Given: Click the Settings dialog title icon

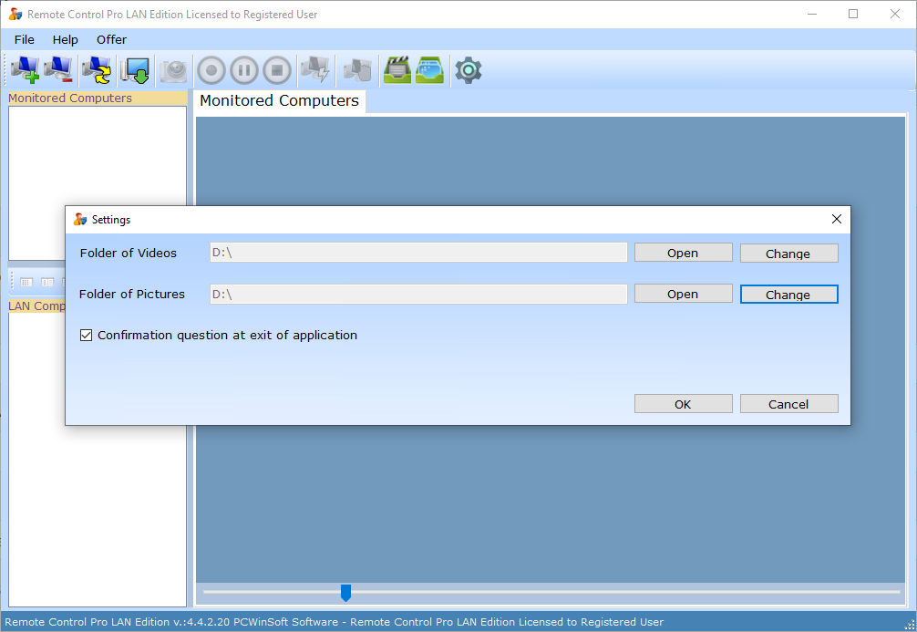Looking at the screenshot, I should pos(80,220).
